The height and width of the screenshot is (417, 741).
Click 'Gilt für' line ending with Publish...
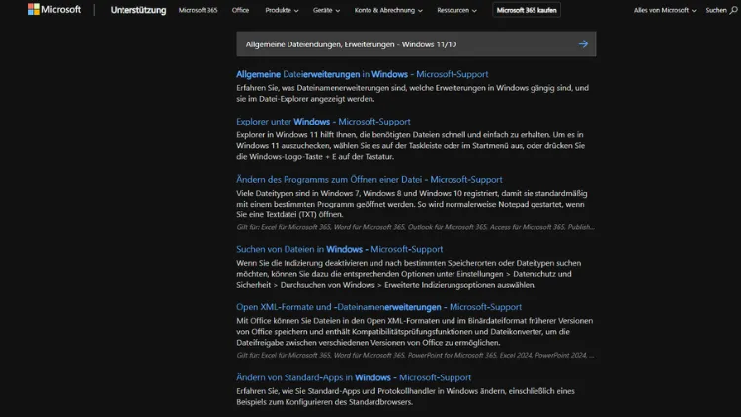[x=415, y=227]
